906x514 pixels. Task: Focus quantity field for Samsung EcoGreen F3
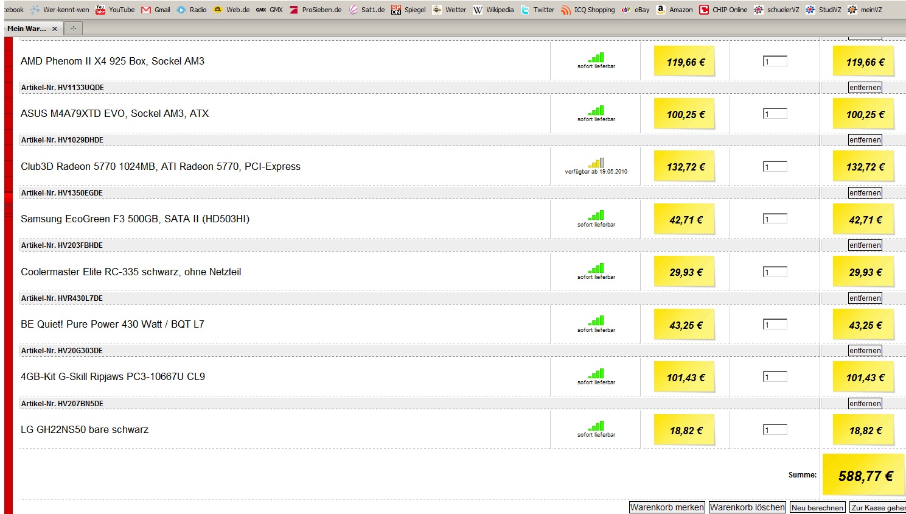[775, 219]
